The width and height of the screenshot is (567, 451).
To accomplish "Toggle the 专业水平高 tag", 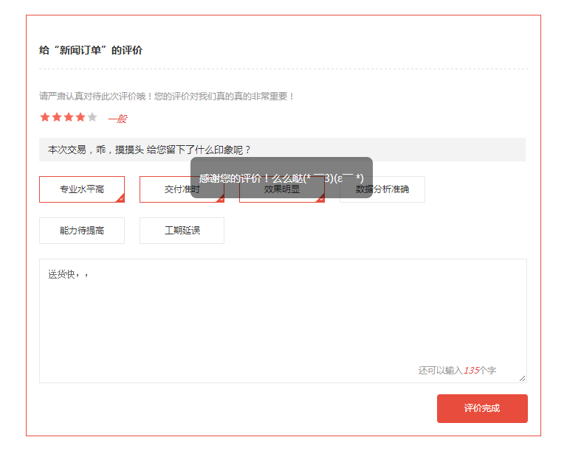I will (82, 189).
